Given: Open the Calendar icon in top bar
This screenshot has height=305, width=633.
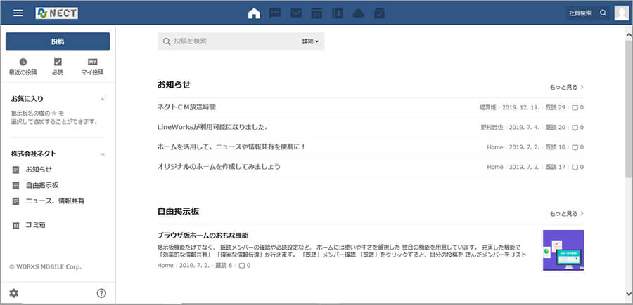Looking at the screenshot, I should point(316,13).
